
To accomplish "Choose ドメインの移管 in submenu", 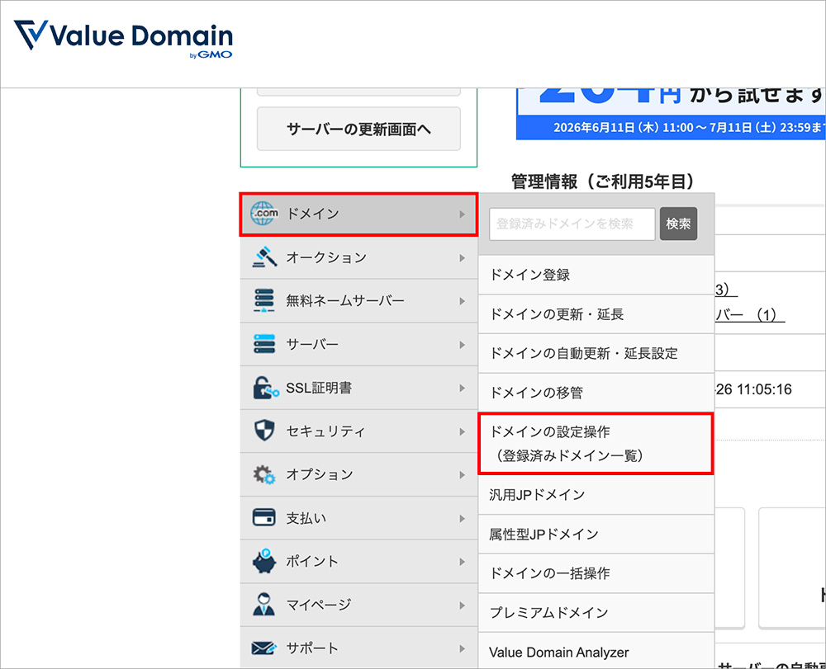I will 596,393.
